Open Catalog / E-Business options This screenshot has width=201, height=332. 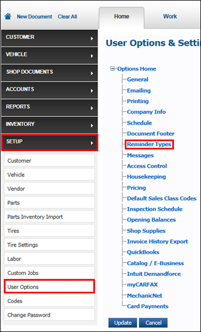click(155, 263)
